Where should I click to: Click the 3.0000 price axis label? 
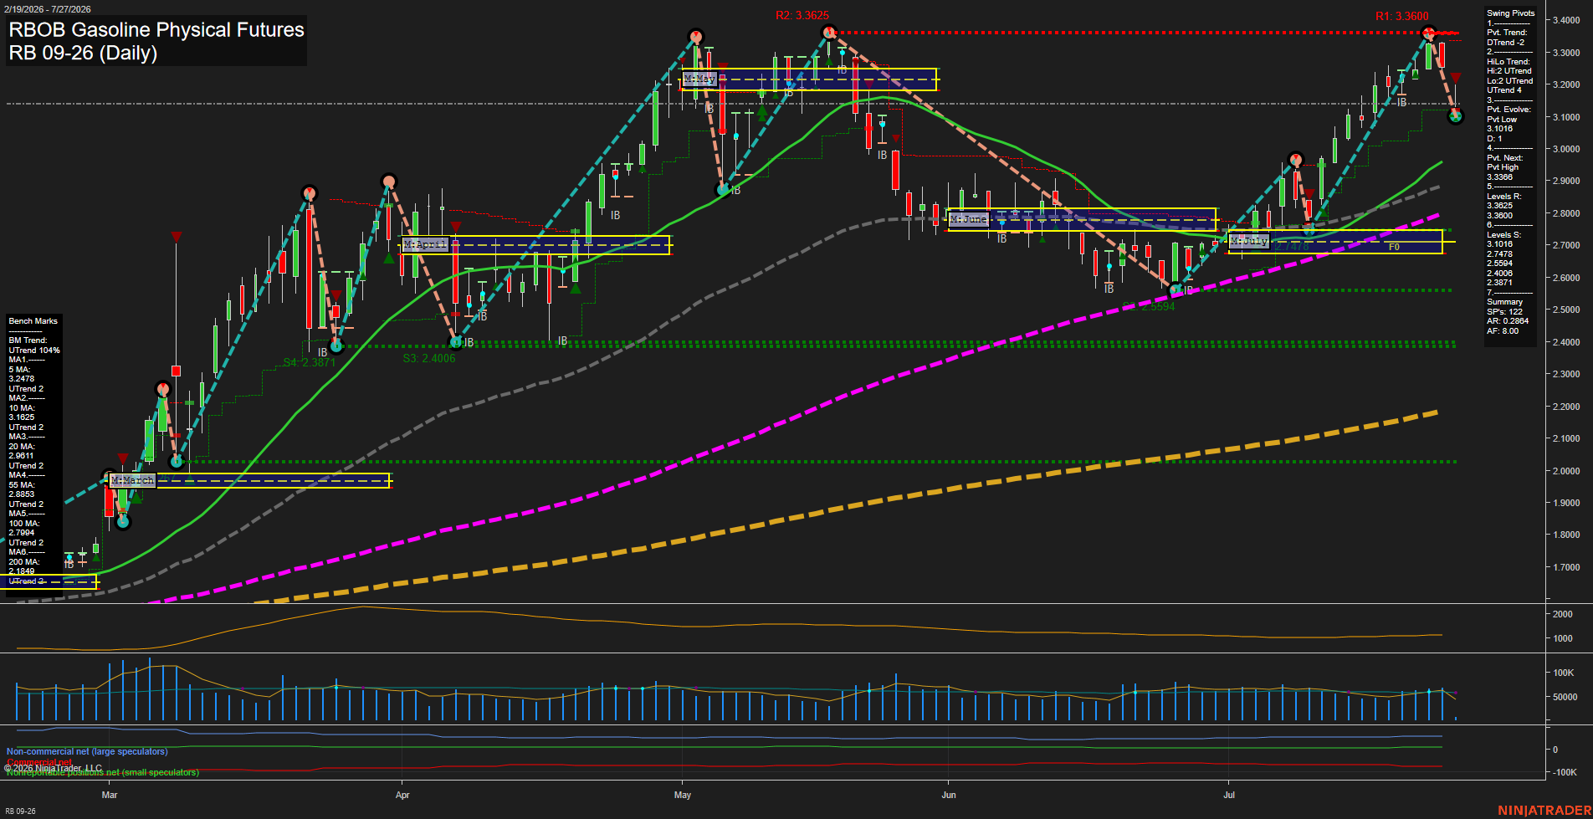click(x=1566, y=150)
